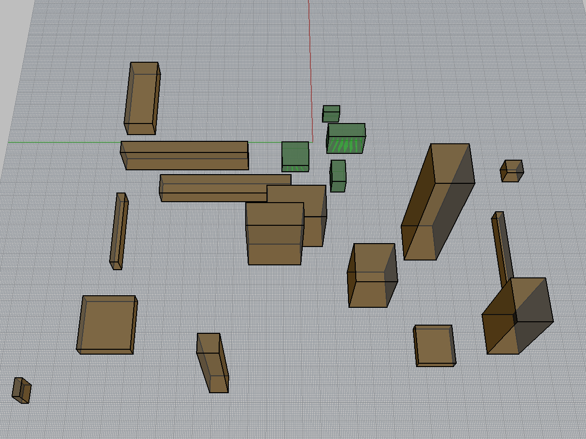Select the flat square slab near bottom-right

pyautogui.click(x=435, y=345)
